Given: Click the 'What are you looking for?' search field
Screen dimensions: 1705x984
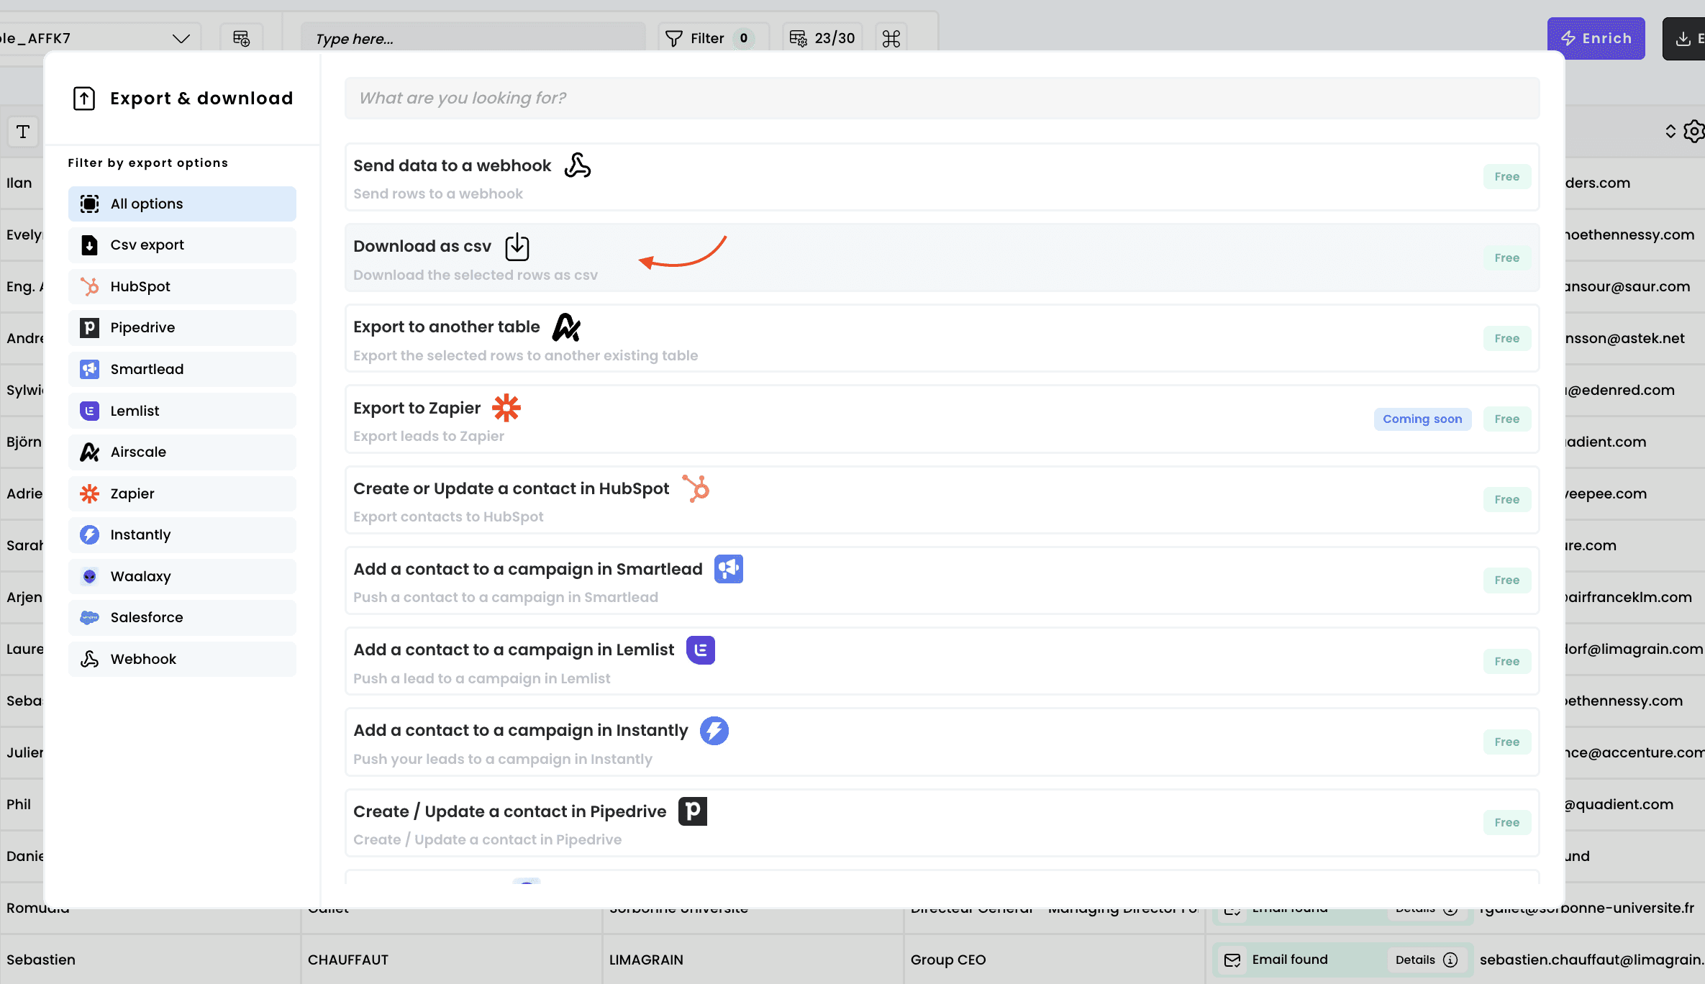Looking at the screenshot, I should point(942,98).
